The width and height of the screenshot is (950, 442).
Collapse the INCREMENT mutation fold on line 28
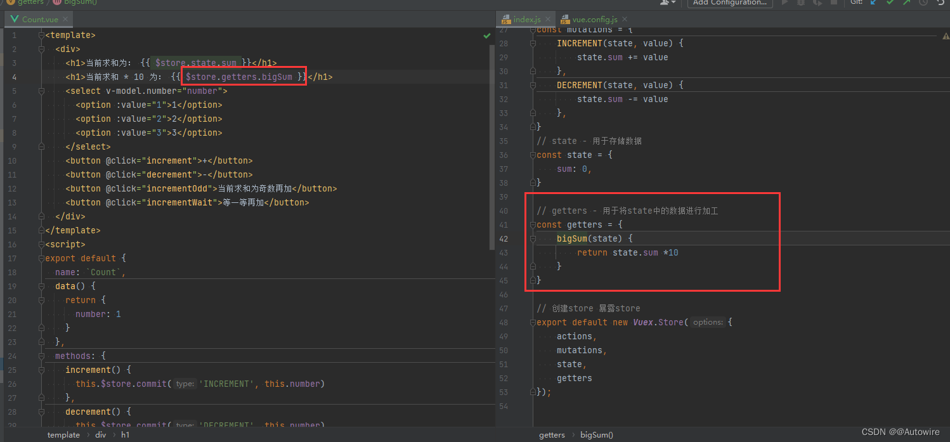click(533, 44)
